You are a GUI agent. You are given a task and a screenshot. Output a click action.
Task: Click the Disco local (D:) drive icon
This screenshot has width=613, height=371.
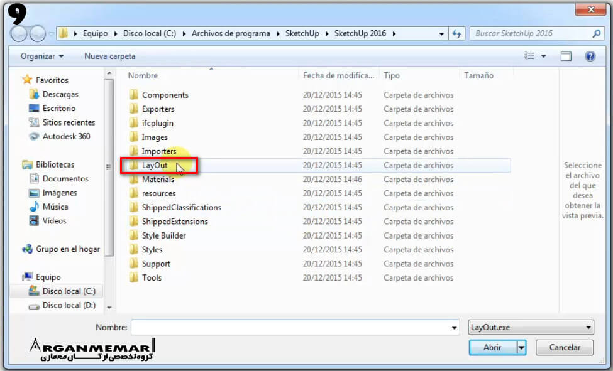tap(34, 306)
